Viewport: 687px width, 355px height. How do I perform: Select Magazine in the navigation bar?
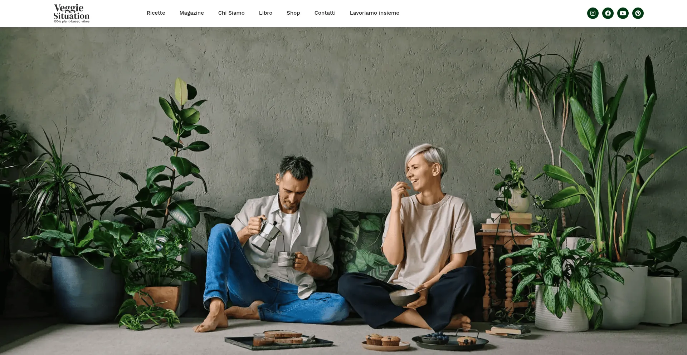[192, 13]
